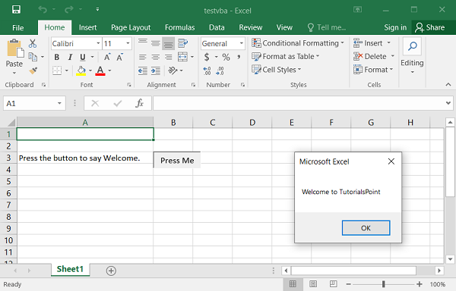The image size is (456, 291).
Task: Click Decrease Decimal icon
Action: (220, 70)
